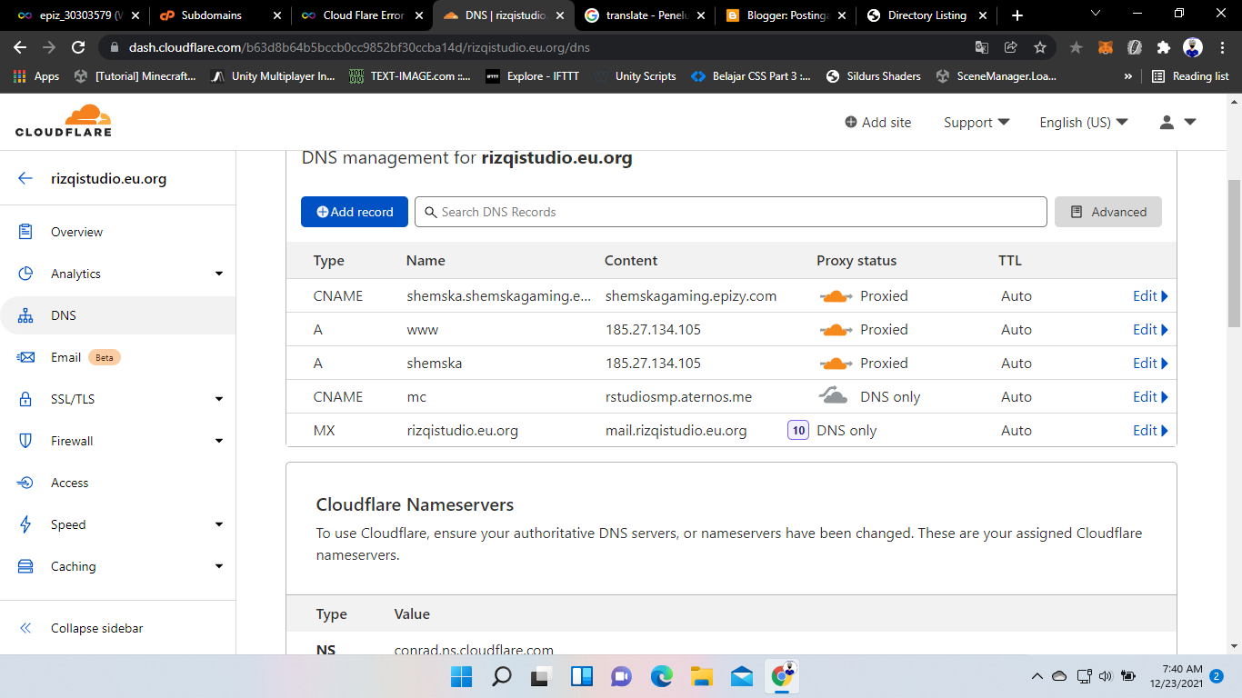Image resolution: width=1242 pixels, height=698 pixels.
Task: Open Microsoft Edge from taskbar
Action: (x=661, y=676)
